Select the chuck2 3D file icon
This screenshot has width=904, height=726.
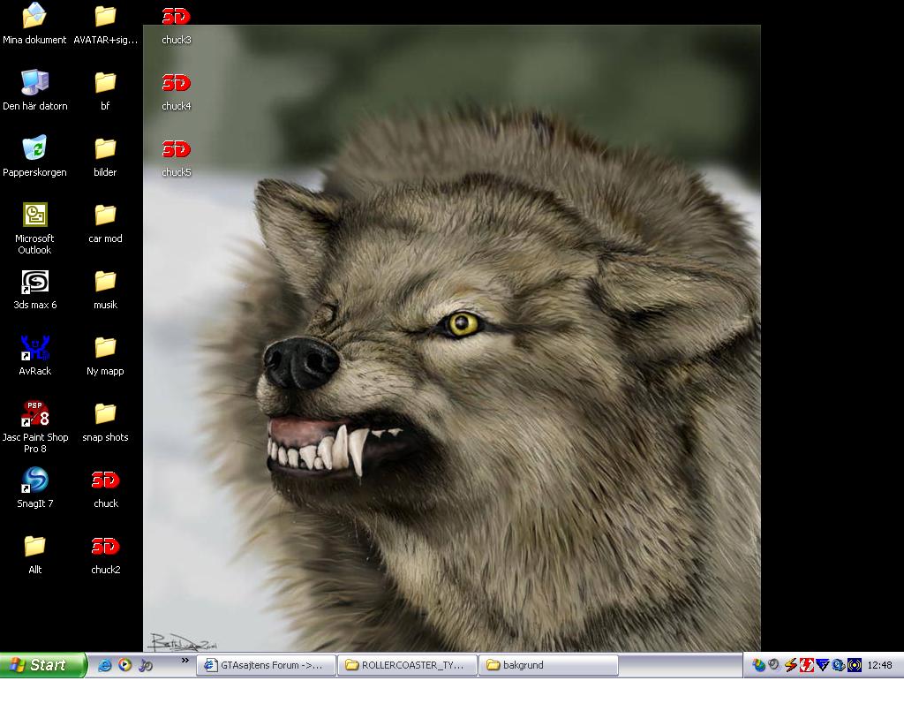pyautogui.click(x=105, y=547)
